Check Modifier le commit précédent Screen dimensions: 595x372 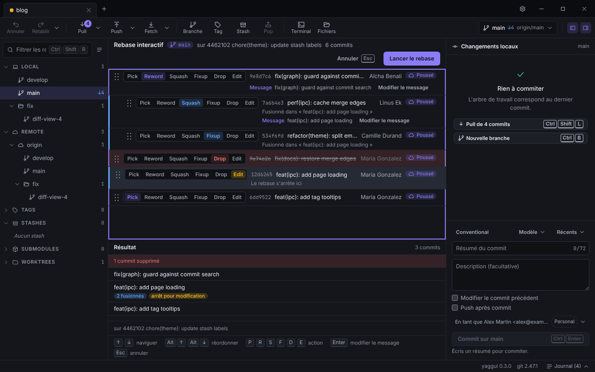coord(455,298)
